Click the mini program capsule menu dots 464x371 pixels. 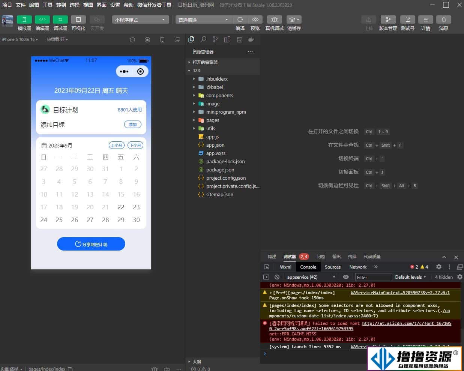pos(124,71)
